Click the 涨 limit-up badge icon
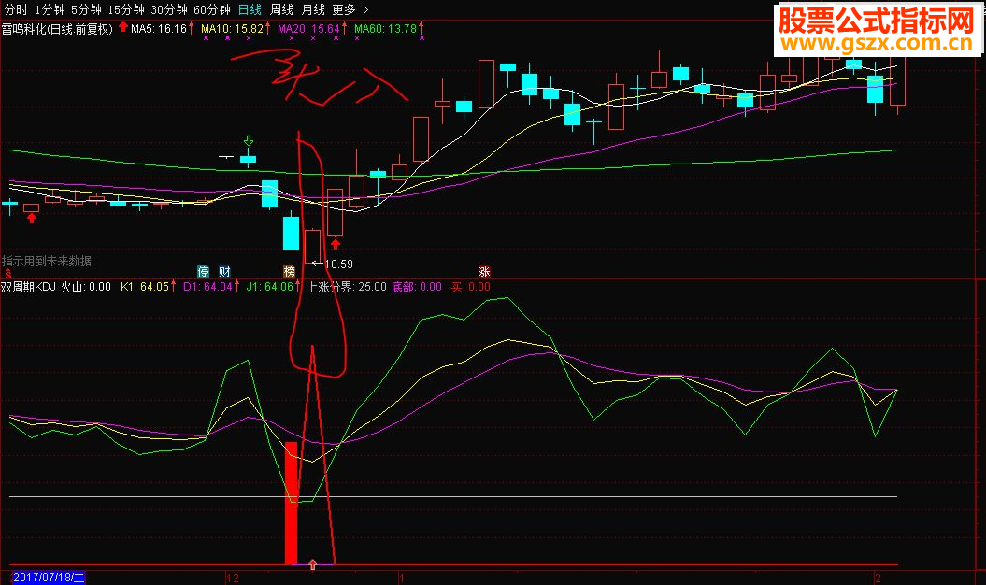 [484, 271]
